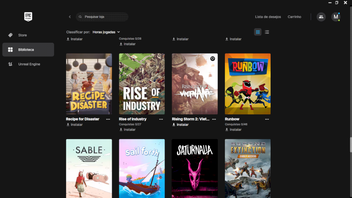Click the Epic Games logo icon
This screenshot has height=198, width=352.
[x=28, y=17]
